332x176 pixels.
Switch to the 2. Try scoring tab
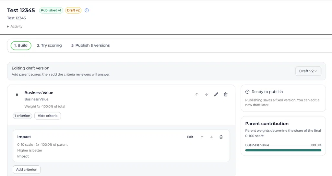tap(49, 46)
